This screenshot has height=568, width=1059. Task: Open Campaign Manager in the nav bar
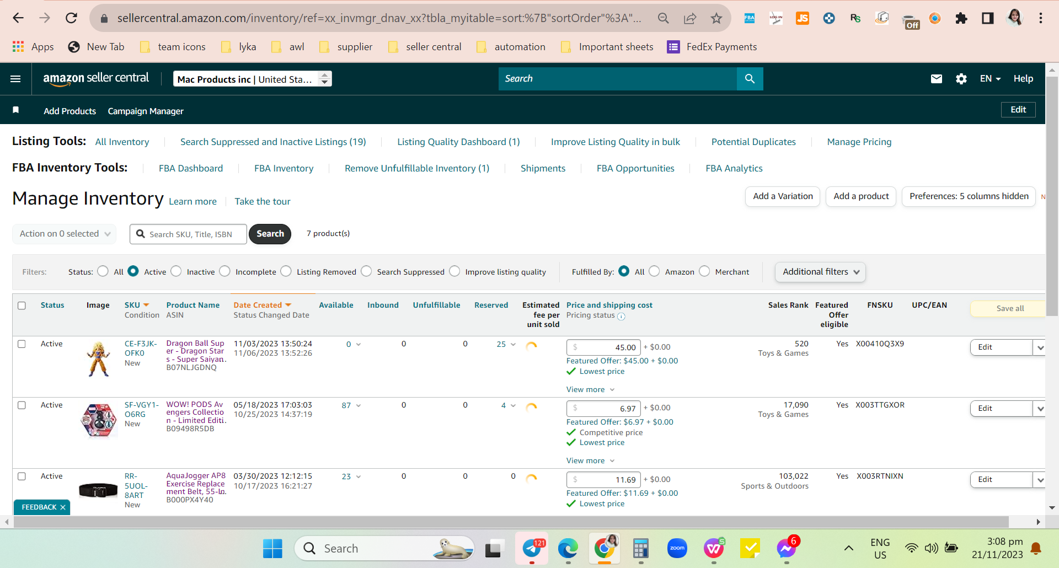146,111
